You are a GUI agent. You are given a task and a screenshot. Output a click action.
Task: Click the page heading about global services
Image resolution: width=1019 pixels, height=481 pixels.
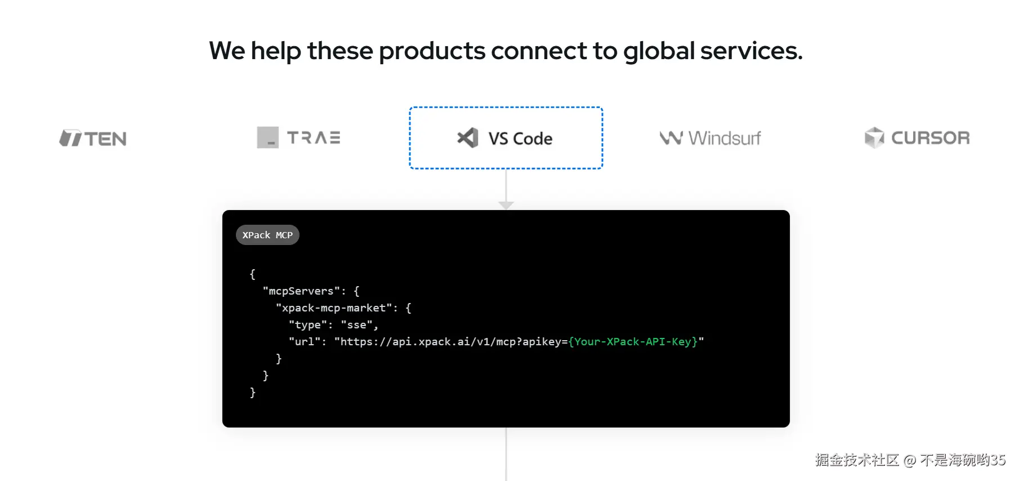pos(506,51)
